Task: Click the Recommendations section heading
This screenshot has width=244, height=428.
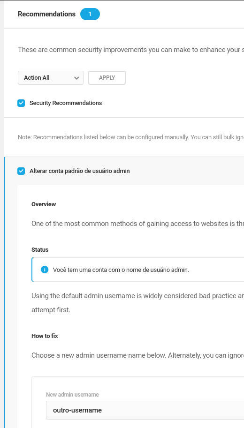Action: (47, 14)
